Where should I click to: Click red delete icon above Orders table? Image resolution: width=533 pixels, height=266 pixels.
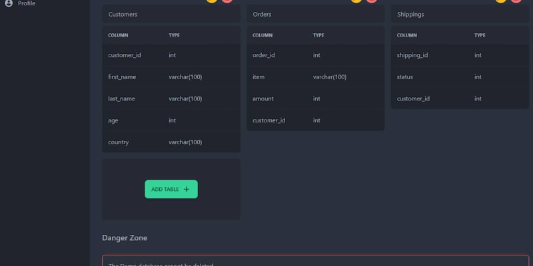pyautogui.click(x=372, y=1)
